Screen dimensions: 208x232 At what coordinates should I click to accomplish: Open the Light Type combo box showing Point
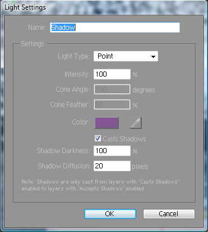pos(126,56)
